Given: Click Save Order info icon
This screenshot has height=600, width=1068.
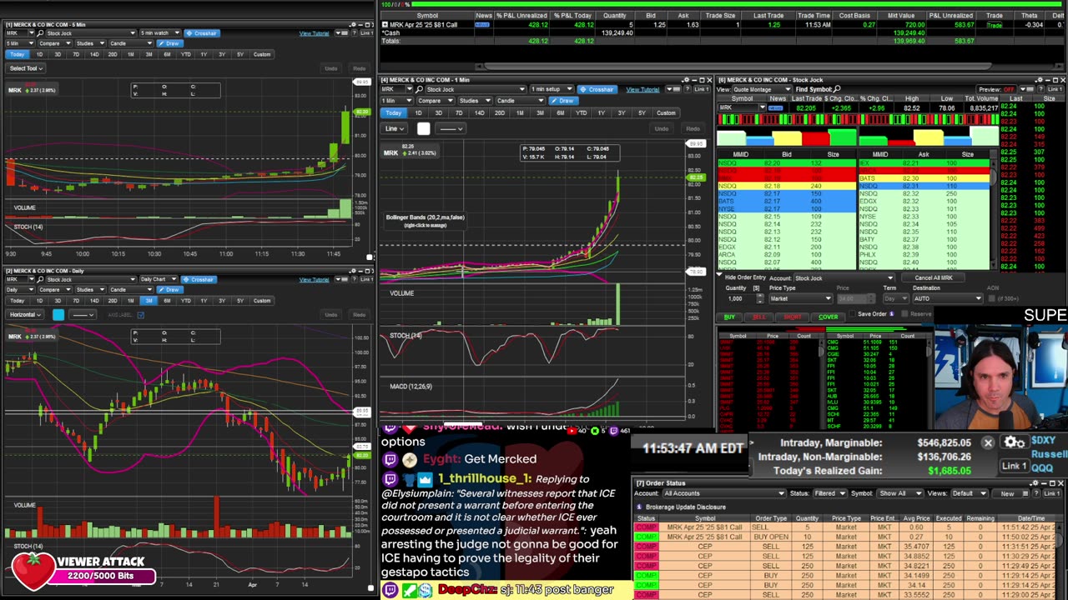Looking at the screenshot, I should coord(892,314).
